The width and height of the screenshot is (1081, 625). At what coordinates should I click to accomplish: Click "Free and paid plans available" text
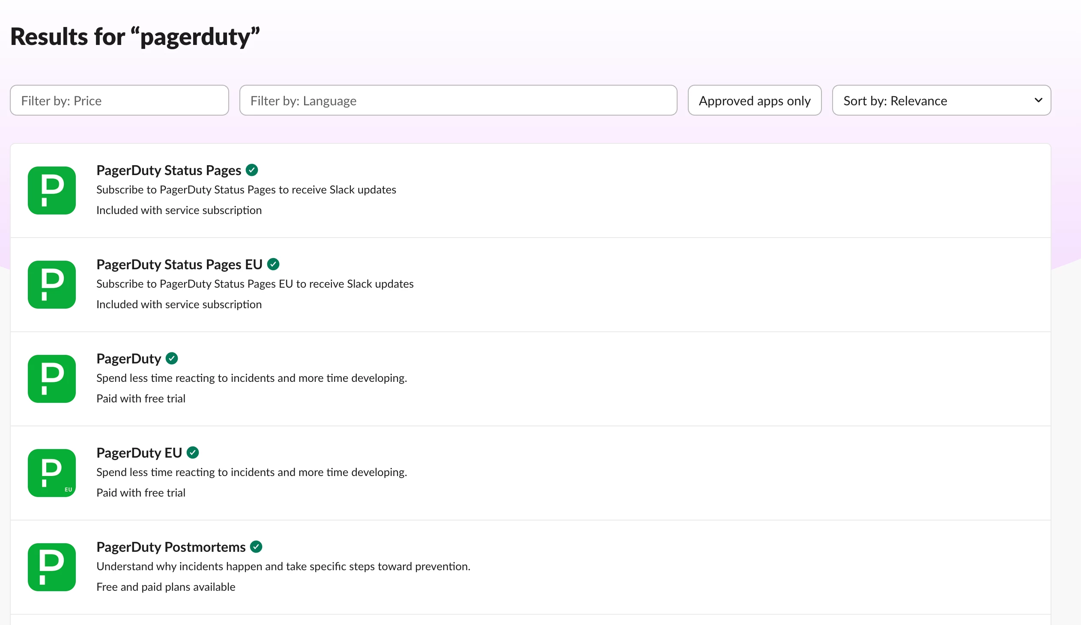166,587
